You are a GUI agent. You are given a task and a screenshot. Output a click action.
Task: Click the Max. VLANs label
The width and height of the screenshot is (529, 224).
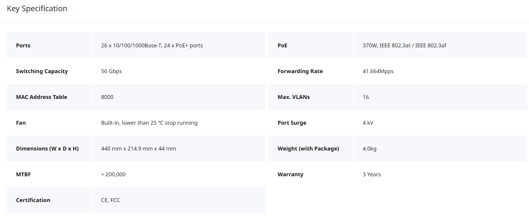point(294,97)
